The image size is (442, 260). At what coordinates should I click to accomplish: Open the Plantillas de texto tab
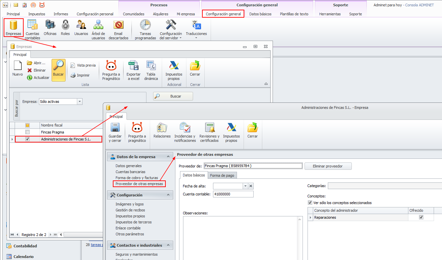pyautogui.click(x=294, y=14)
